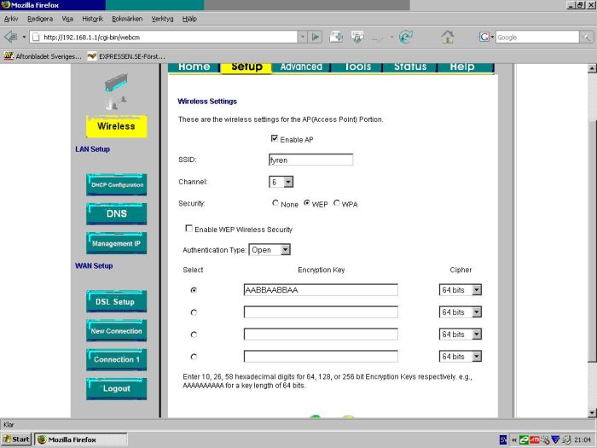The image size is (597, 448).
Task: Click the Connection 1 button
Action: [x=117, y=359]
